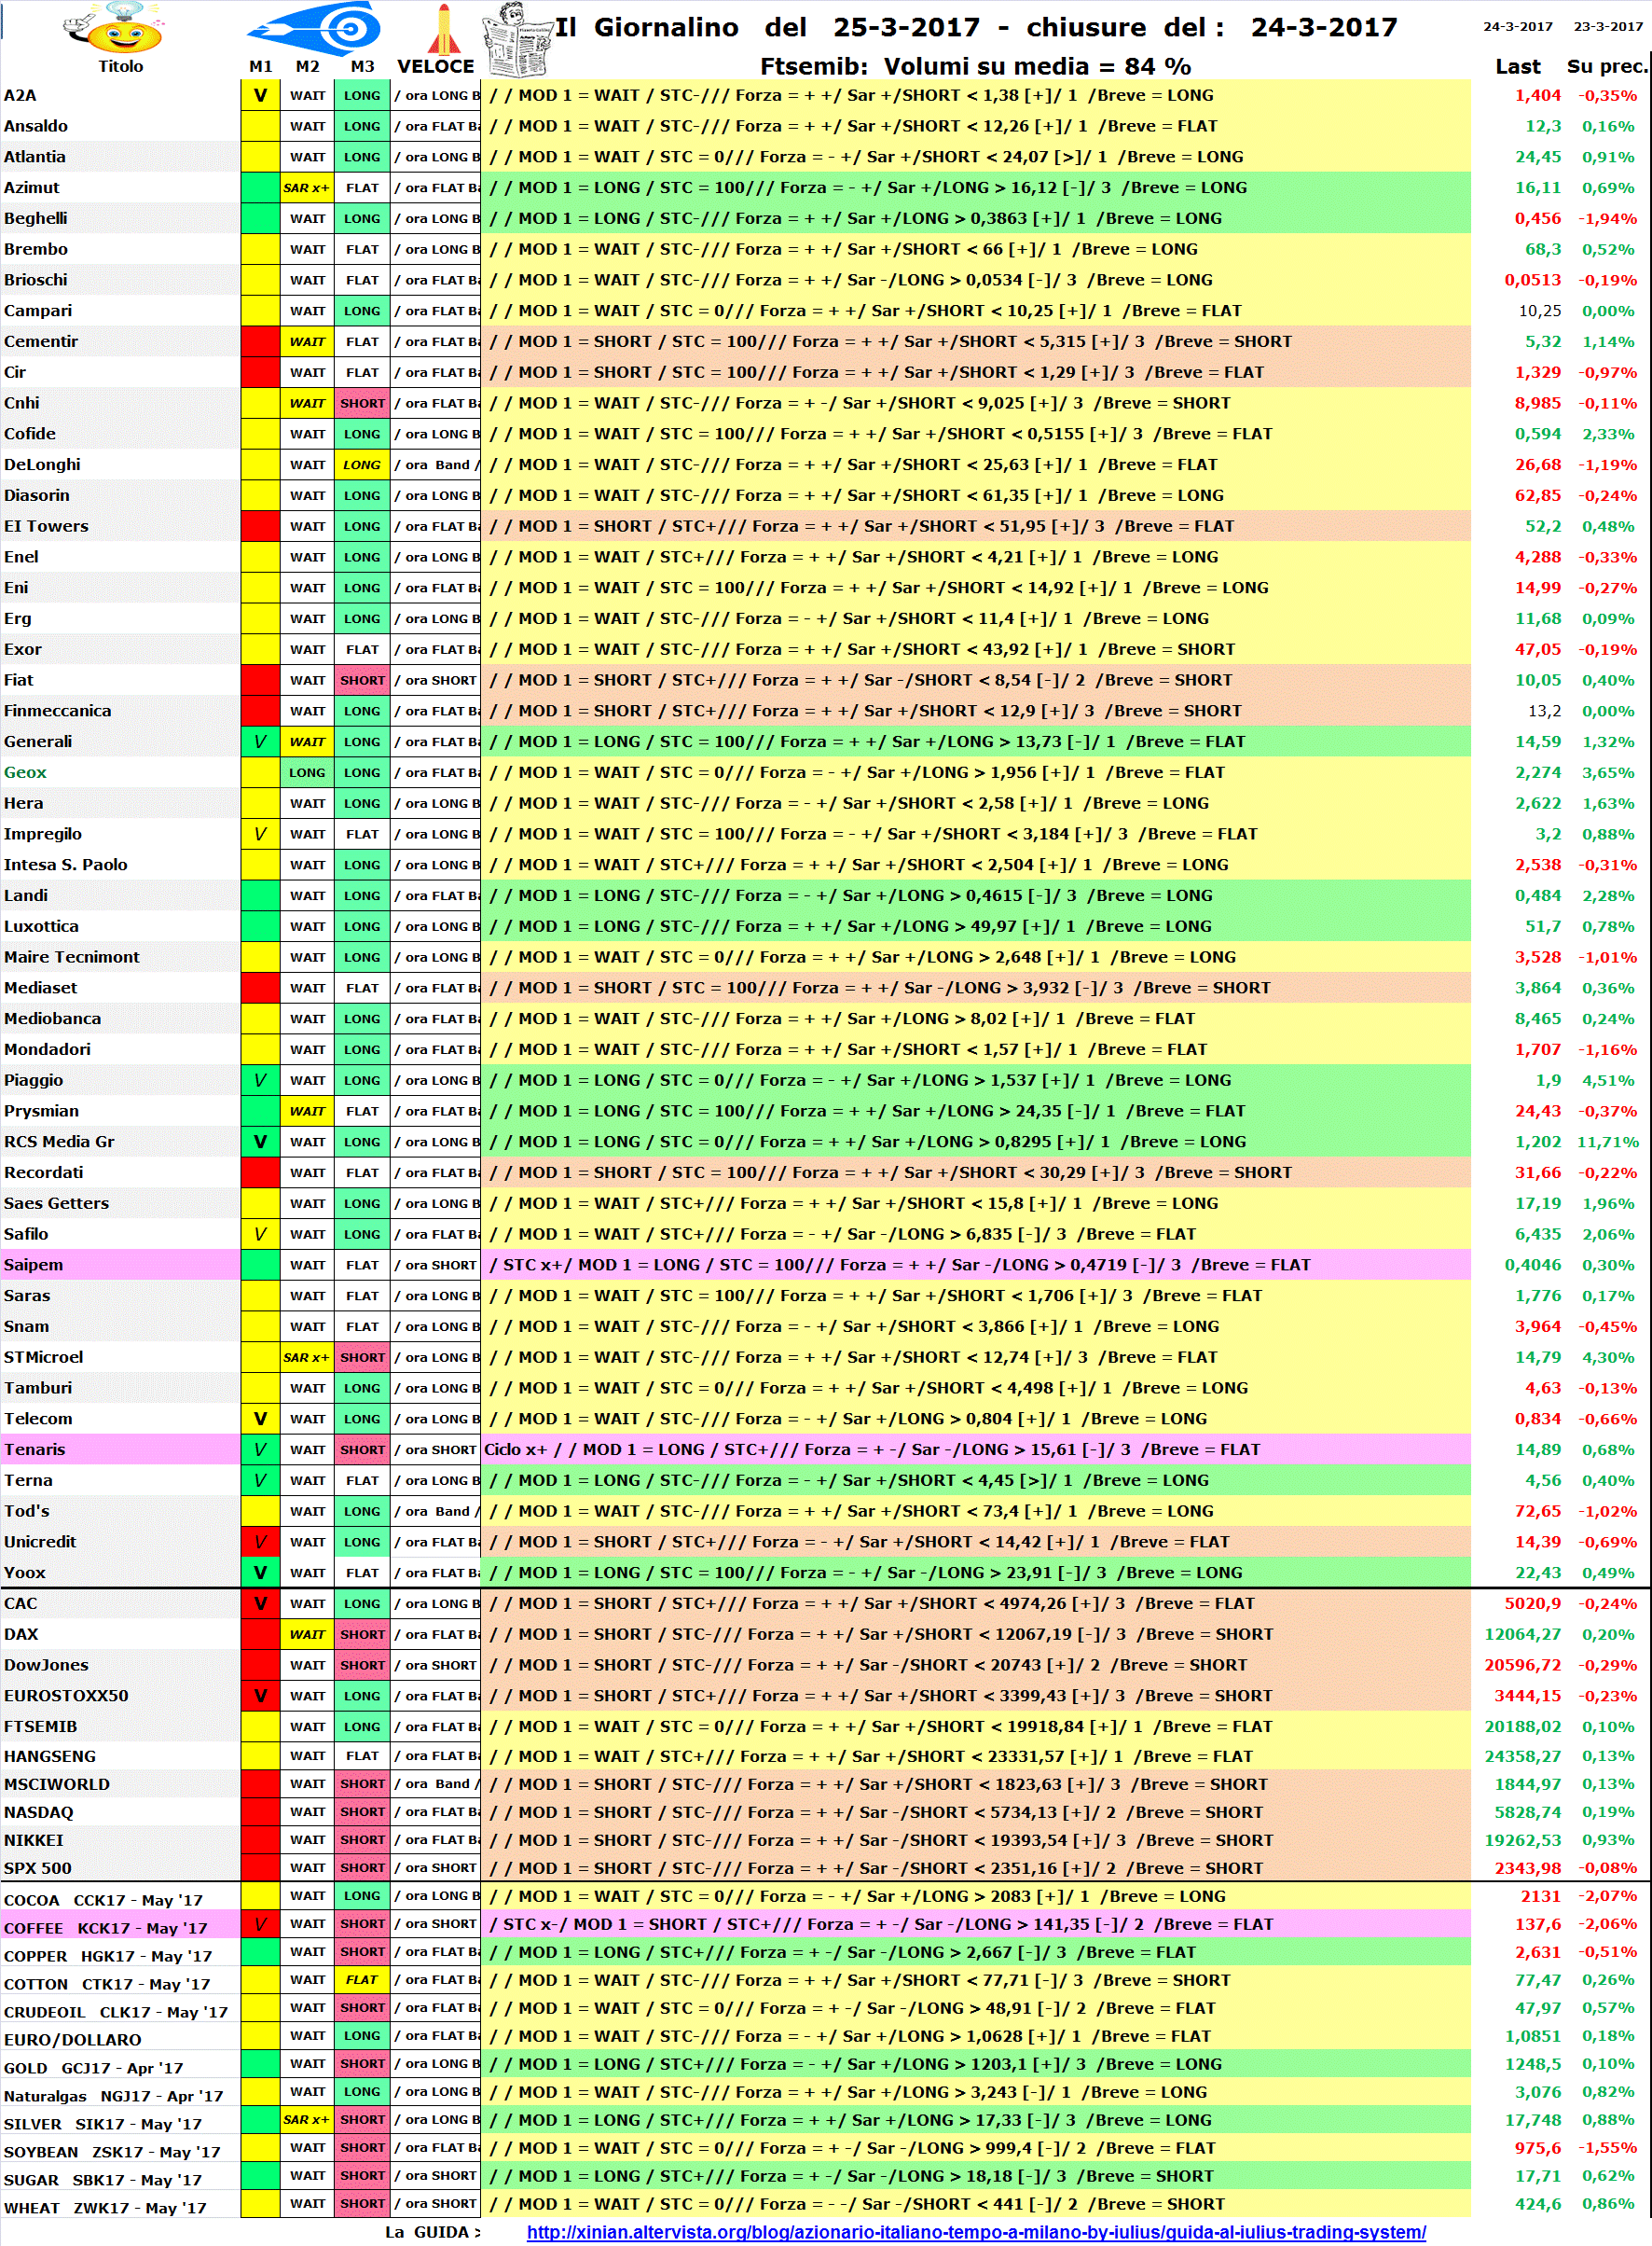Screen dimensions: 1652x2246
Task: Click the blue spaceship icon above M2
Action: point(315,27)
